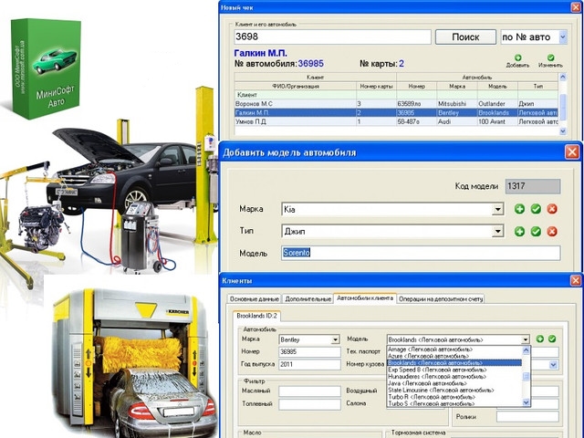Screen dimensions: 584x438
Task: Switch to the Автомобили клиента tab
Action: click(365, 298)
